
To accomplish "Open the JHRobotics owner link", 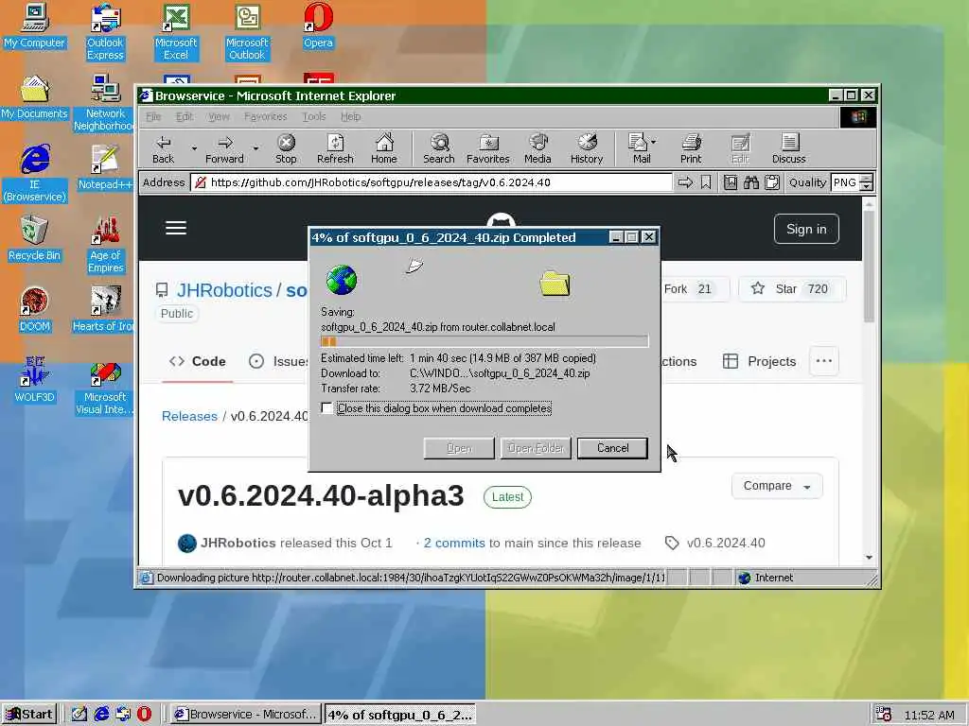I will (224, 290).
